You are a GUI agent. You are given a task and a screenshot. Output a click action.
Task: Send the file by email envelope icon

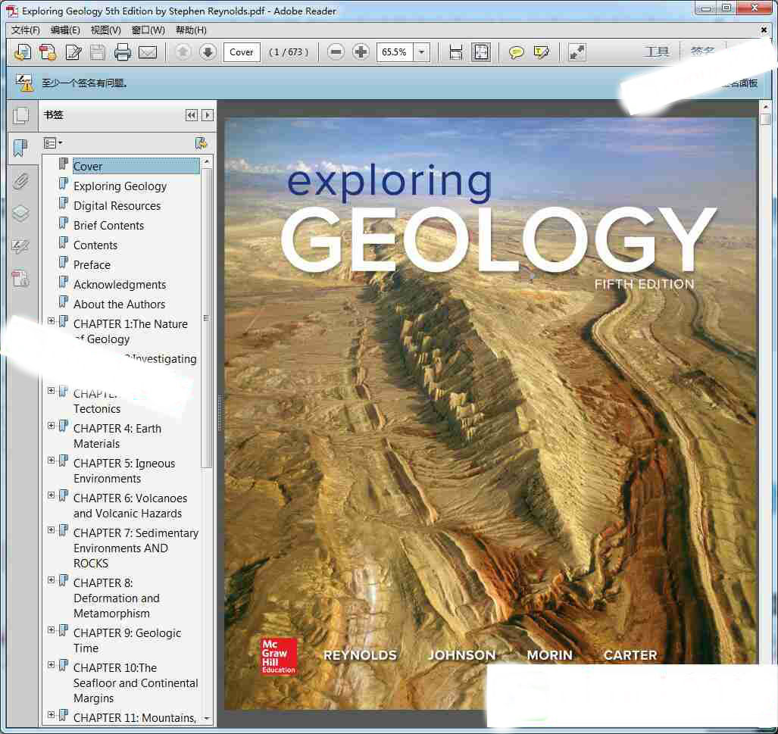pyautogui.click(x=148, y=52)
